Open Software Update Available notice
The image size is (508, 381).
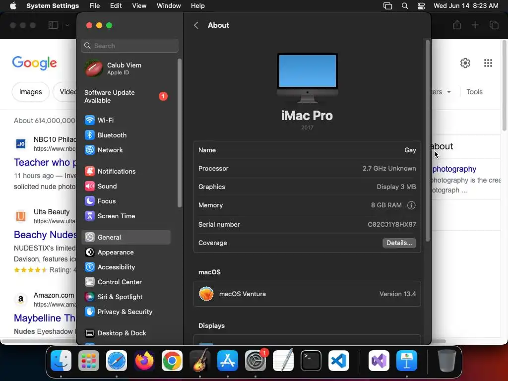click(126, 97)
